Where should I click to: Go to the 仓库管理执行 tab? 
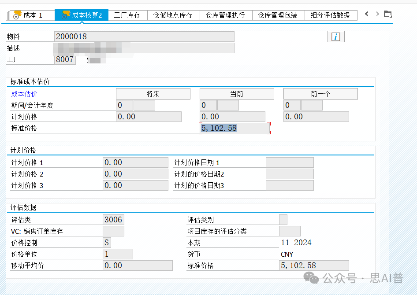[225, 15]
